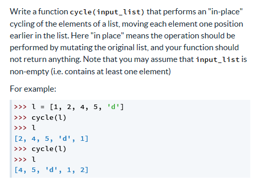Image resolution: width=259 pixels, height=191 pixels.
Task: Click the phrase 'not return anything'
Action: click(x=45, y=59)
